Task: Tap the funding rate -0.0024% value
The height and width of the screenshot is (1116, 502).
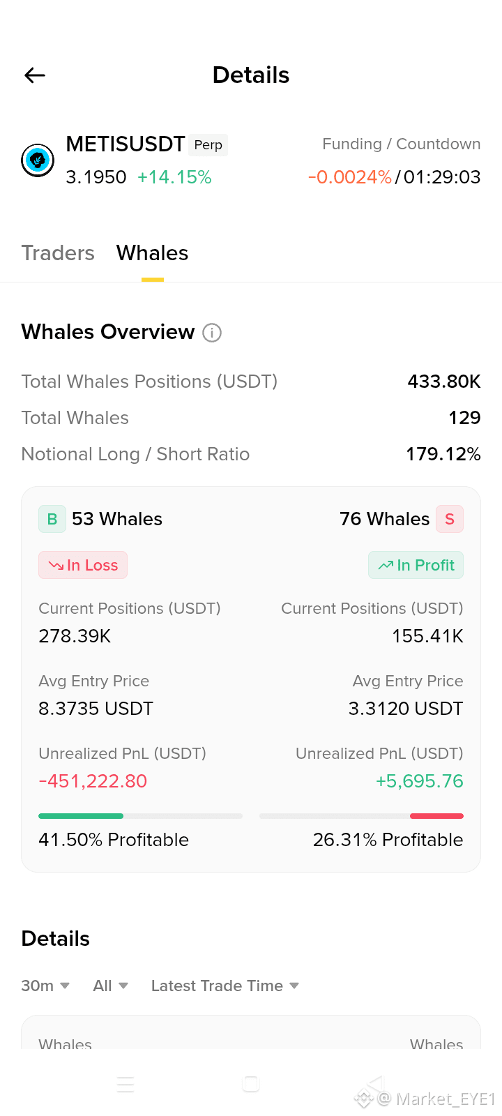Action: tap(350, 177)
